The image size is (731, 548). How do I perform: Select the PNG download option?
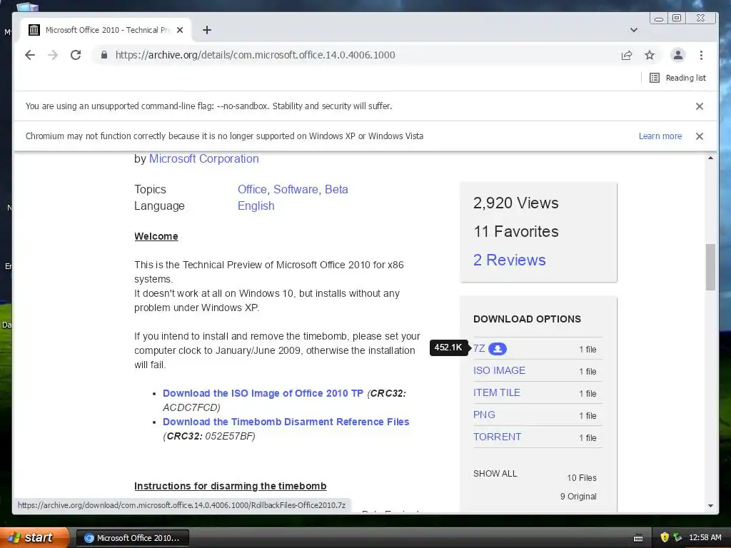click(x=484, y=415)
